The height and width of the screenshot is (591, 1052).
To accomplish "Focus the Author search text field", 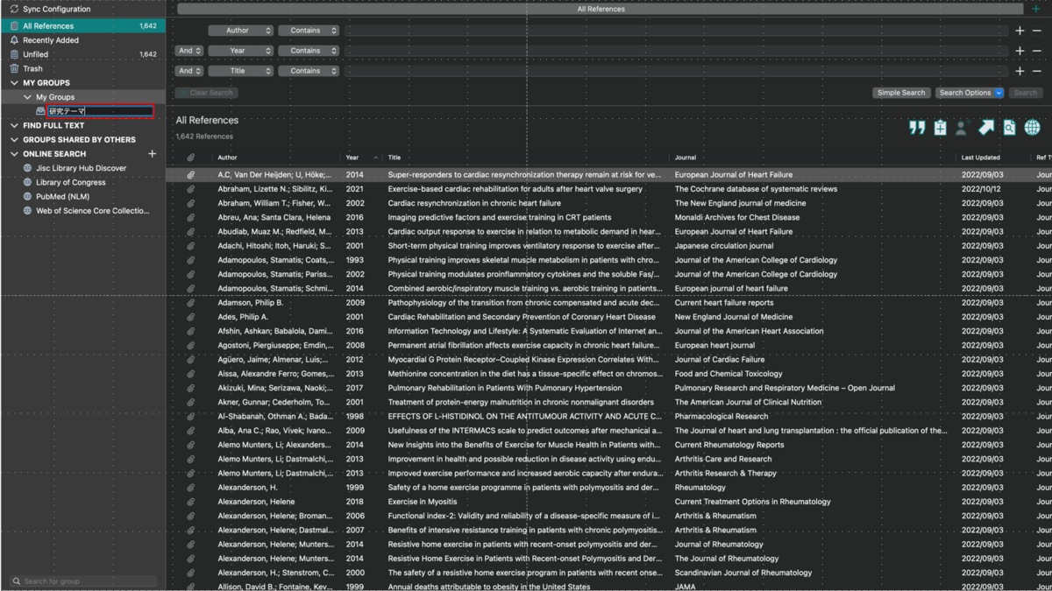I will (x=676, y=31).
